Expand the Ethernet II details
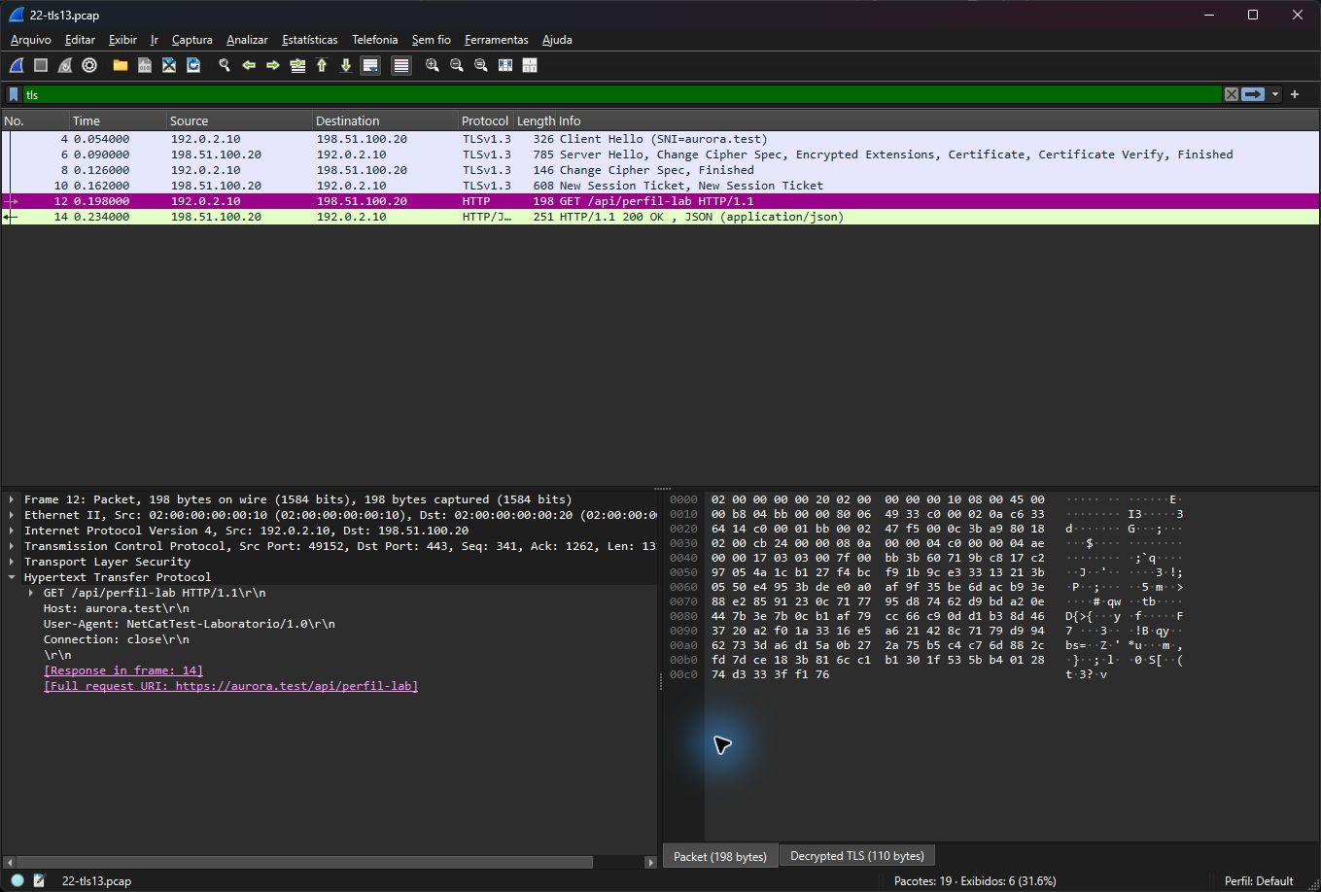 [x=12, y=515]
